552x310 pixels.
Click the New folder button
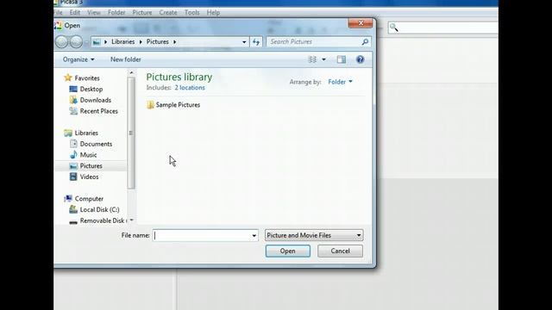coord(126,59)
